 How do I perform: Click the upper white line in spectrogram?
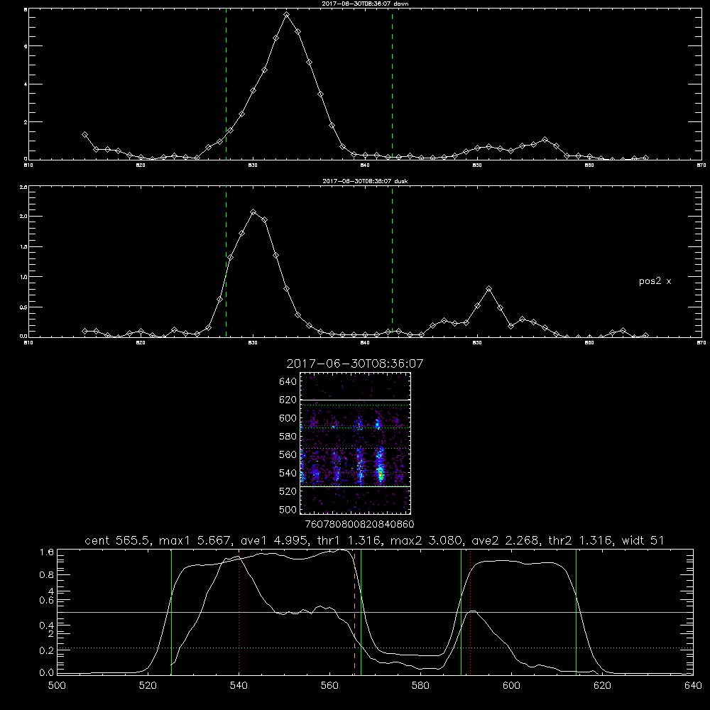pos(356,400)
